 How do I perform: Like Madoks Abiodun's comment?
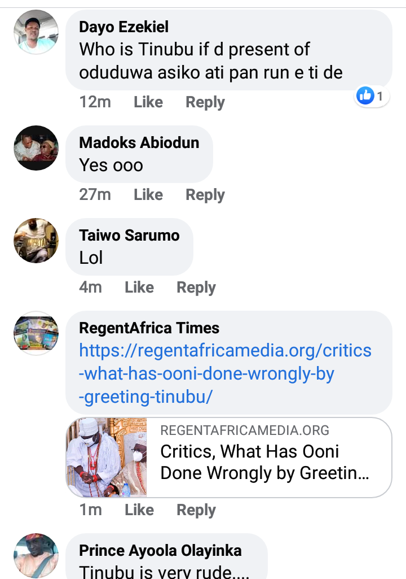148,195
